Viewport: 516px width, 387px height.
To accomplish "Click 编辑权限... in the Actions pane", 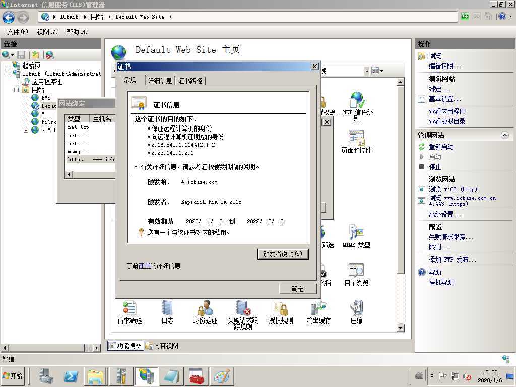I will (444, 66).
